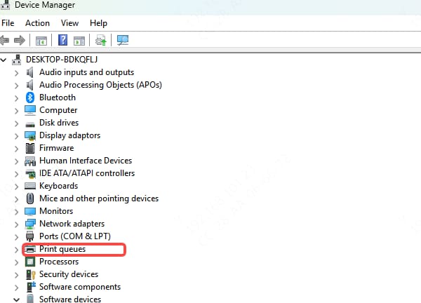Expand the Display adaptors chevron
Viewport: 421px width, 303px height.
coord(16,136)
